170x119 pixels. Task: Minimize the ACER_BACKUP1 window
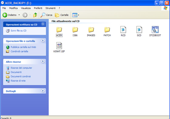click(x=157, y=3)
